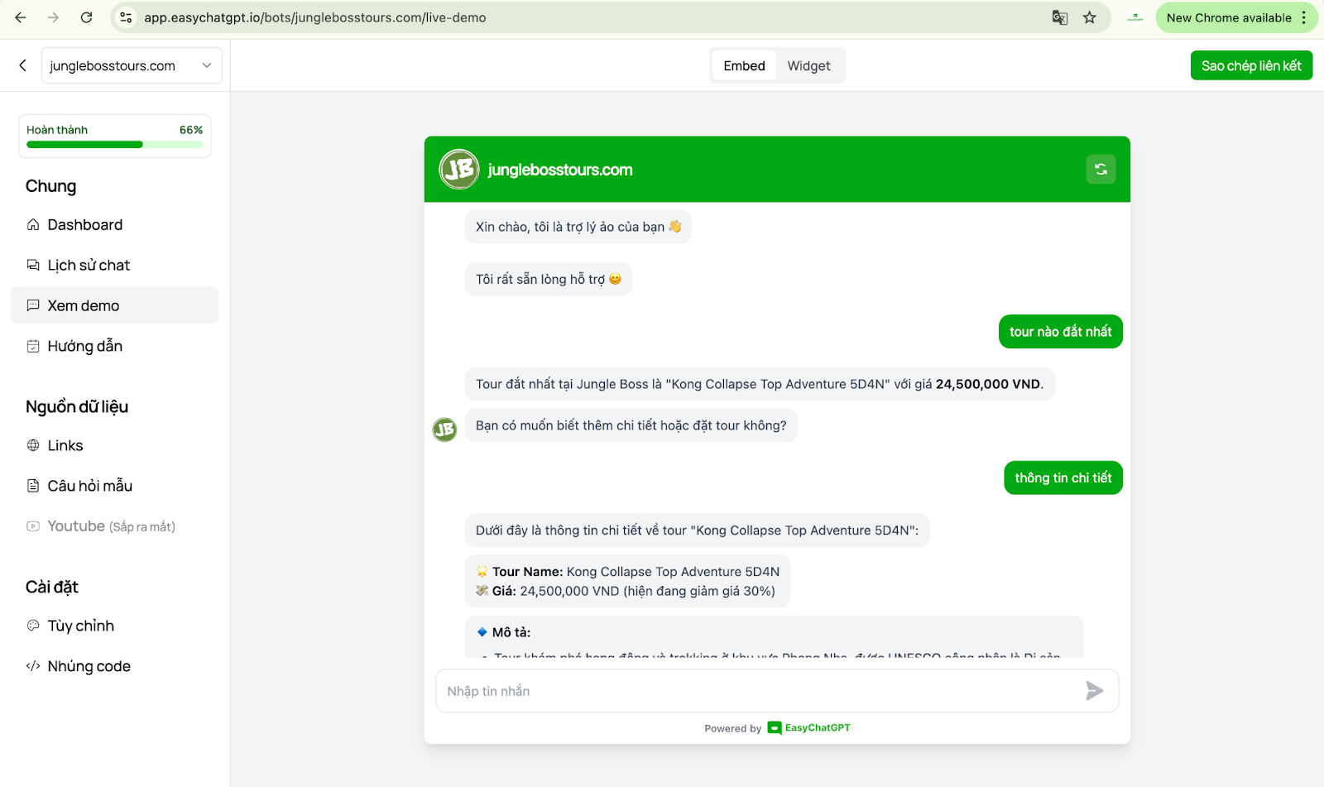Open Dashboard from sidebar
Image resolution: width=1324 pixels, height=787 pixels.
(x=114, y=225)
